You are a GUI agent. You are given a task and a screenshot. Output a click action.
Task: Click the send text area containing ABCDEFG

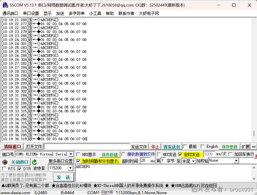[163, 173]
